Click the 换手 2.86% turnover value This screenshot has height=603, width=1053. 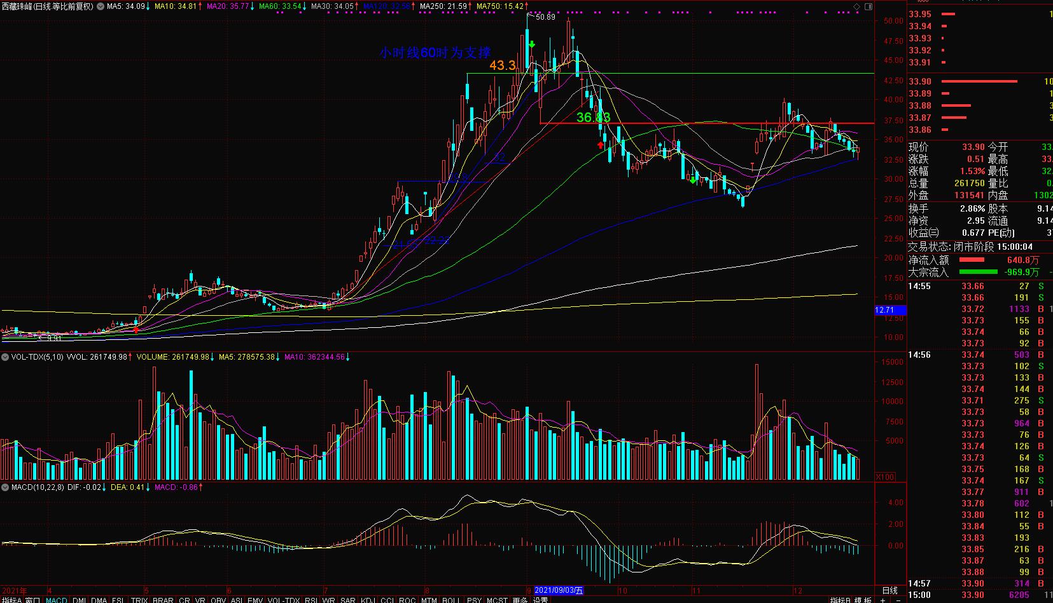point(972,208)
